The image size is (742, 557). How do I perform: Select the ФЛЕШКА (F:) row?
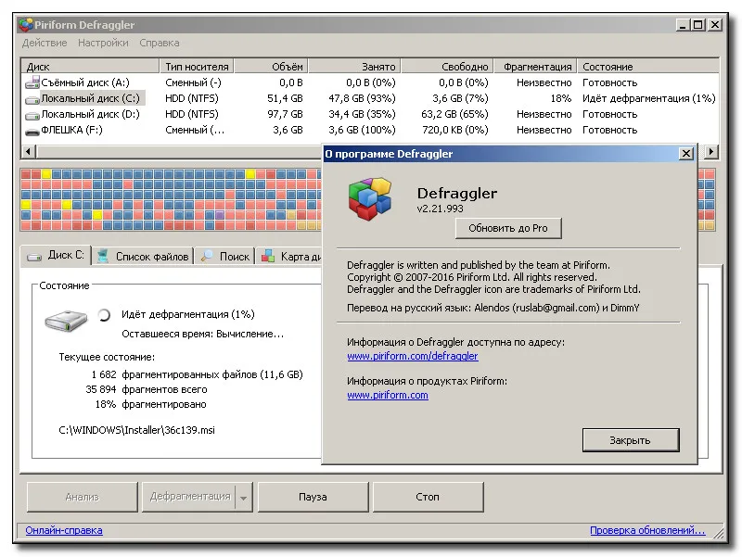pos(370,130)
